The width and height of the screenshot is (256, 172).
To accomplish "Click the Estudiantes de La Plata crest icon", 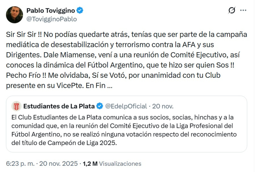I will (16, 106).
